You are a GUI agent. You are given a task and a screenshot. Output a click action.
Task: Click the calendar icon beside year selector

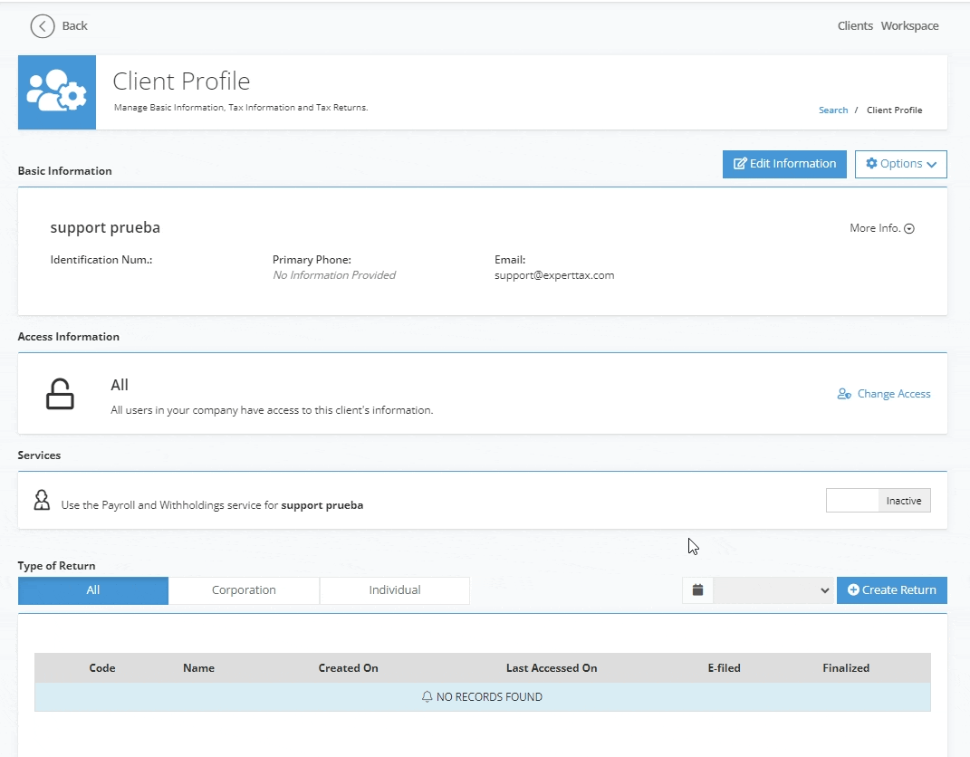(697, 590)
